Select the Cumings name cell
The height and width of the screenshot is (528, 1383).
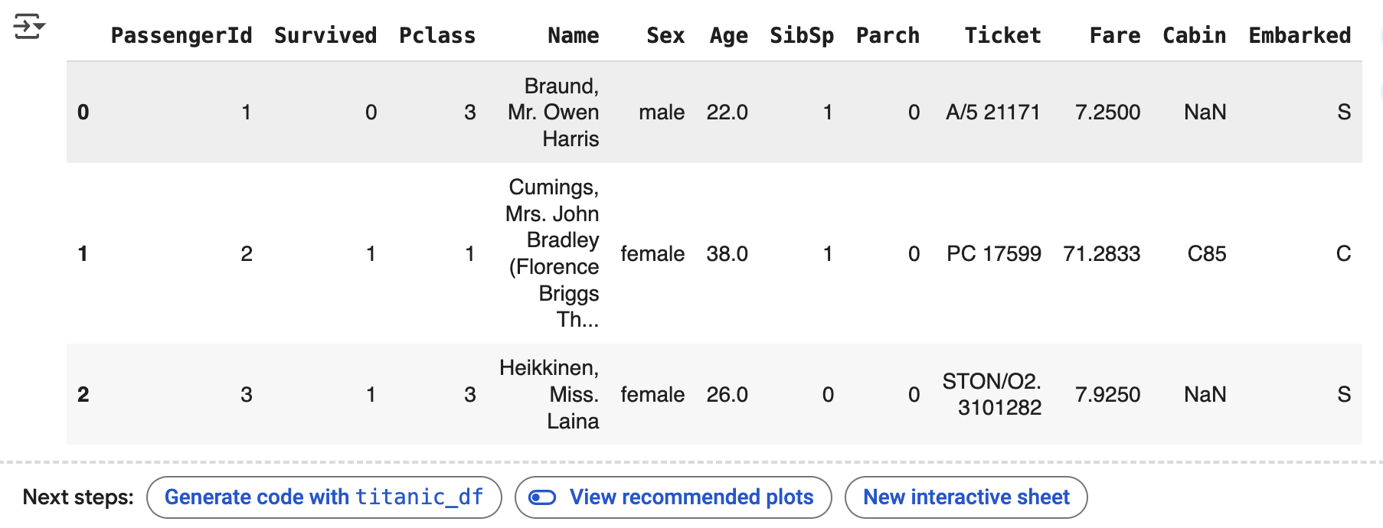coord(551,253)
